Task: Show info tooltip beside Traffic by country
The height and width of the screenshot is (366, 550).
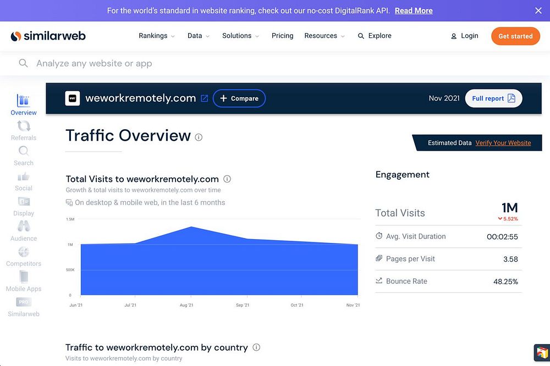Action: pos(256,347)
